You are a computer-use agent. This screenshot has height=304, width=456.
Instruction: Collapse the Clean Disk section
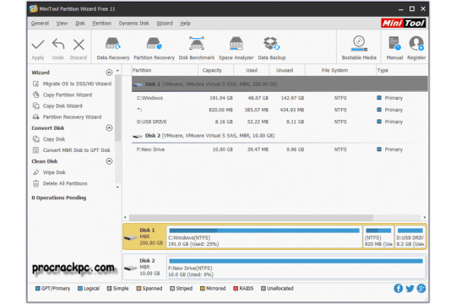(109, 161)
